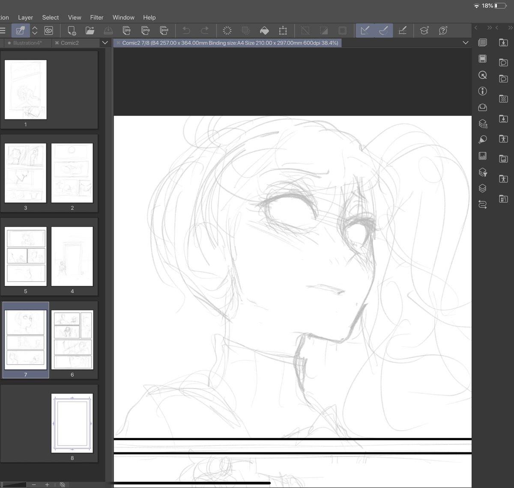Export page as PNG
Screen dimensions: 514x488
click(x=146, y=30)
